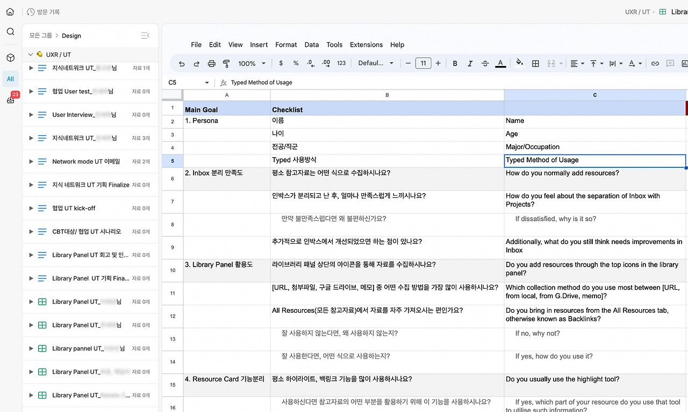Open the fill color picker
The image size is (688, 412).
[x=519, y=63]
